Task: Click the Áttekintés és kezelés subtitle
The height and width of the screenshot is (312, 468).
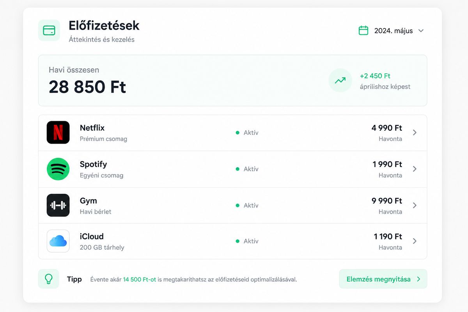Action: pos(101,39)
